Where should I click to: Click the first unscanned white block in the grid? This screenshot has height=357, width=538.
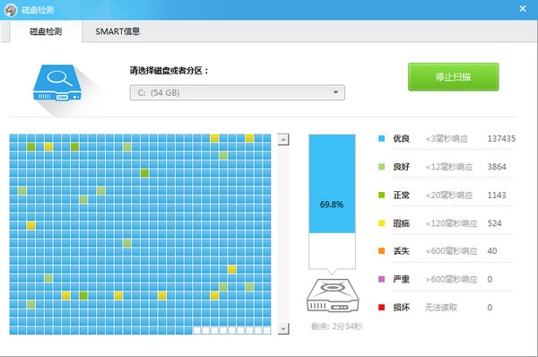click(197, 331)
